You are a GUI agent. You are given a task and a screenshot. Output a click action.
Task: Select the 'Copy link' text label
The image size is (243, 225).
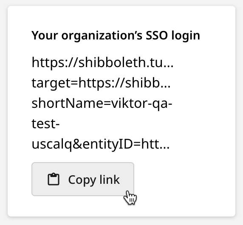pos(94,180)
